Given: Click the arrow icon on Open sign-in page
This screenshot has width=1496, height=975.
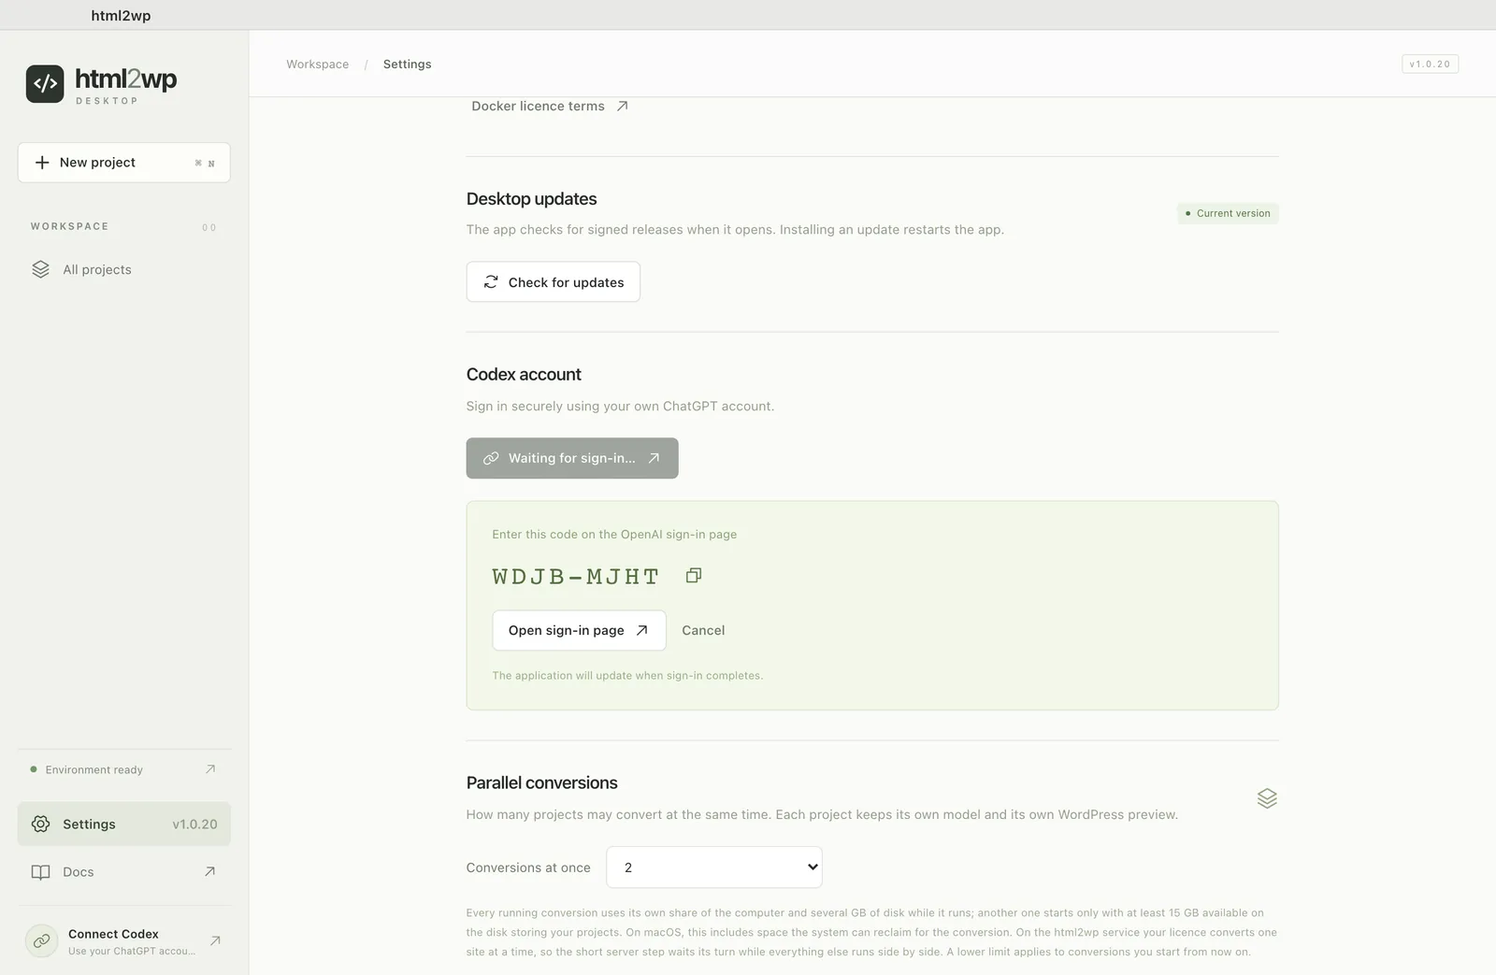Looking at the screenshot, I should 641,630.
